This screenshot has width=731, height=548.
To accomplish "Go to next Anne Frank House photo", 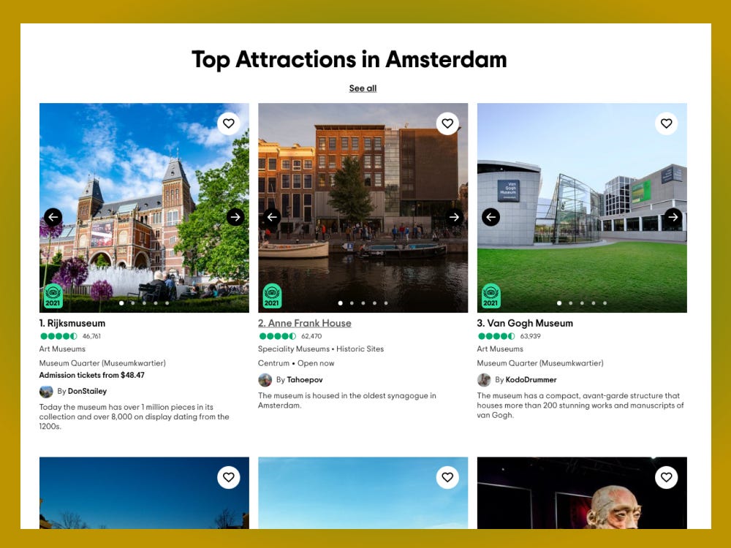I will 454,217.
